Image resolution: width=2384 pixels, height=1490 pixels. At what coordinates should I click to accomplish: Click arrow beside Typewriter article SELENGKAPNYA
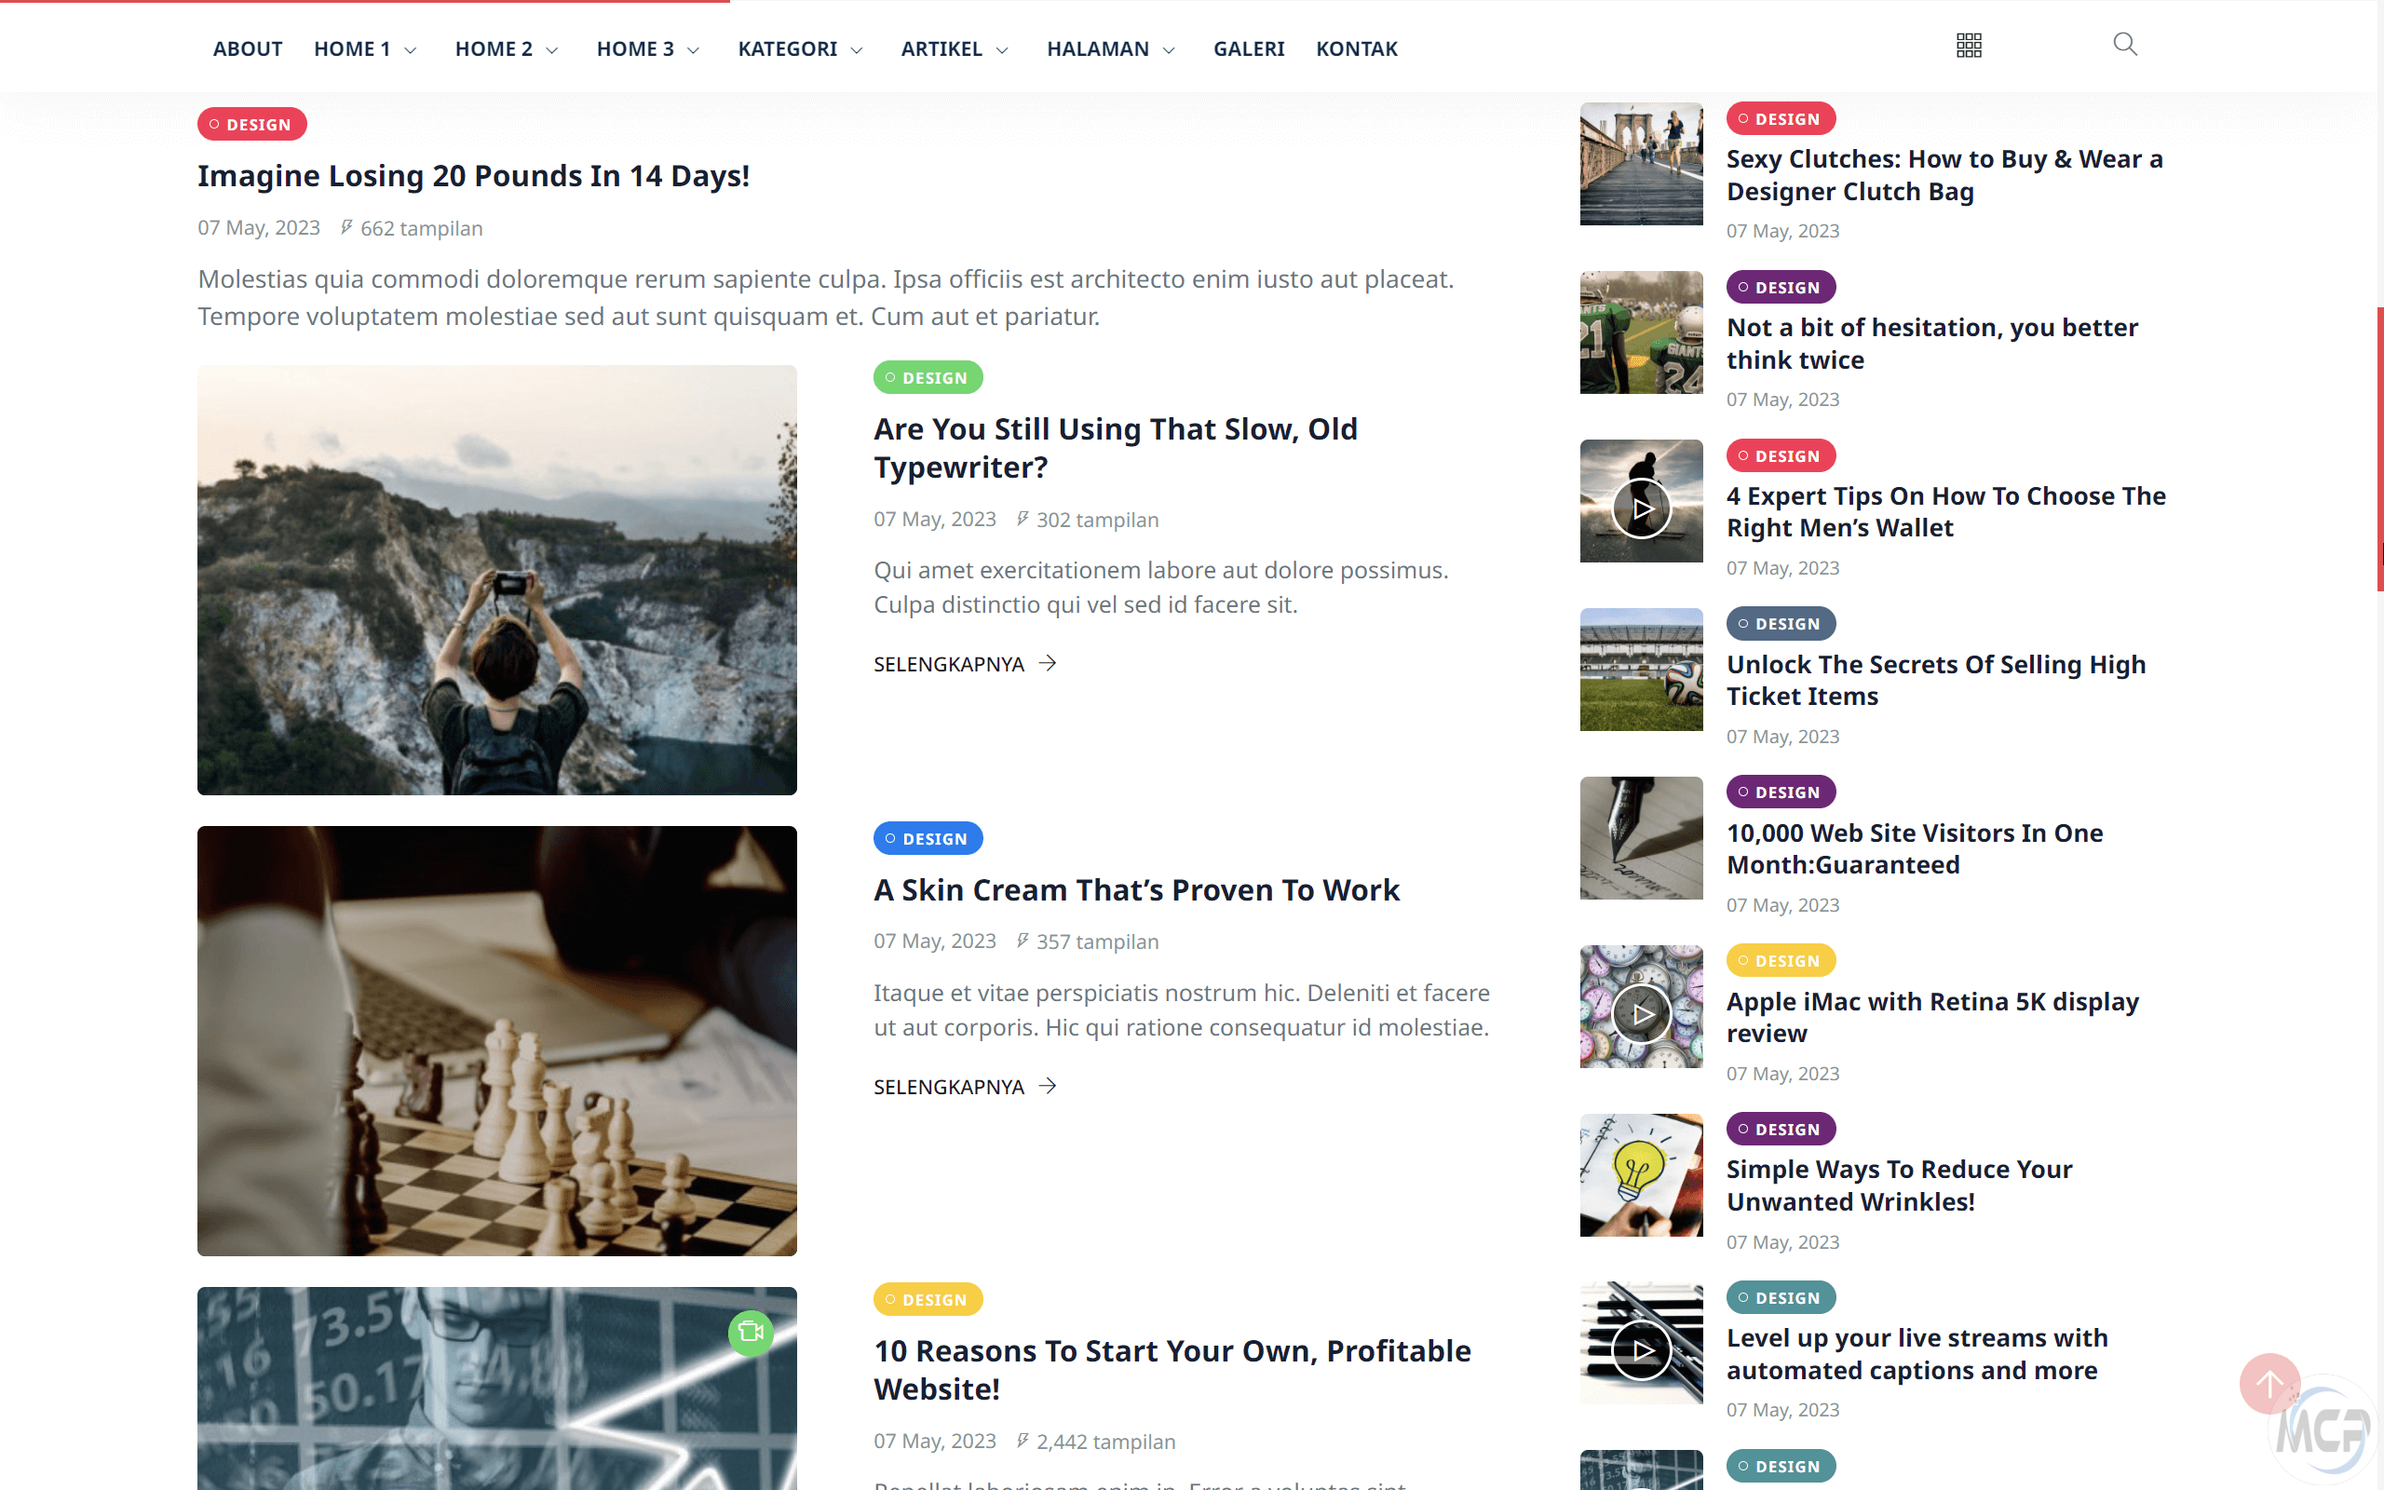1047,663
